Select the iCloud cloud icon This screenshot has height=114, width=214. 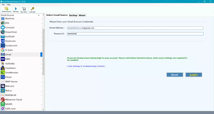3,77
